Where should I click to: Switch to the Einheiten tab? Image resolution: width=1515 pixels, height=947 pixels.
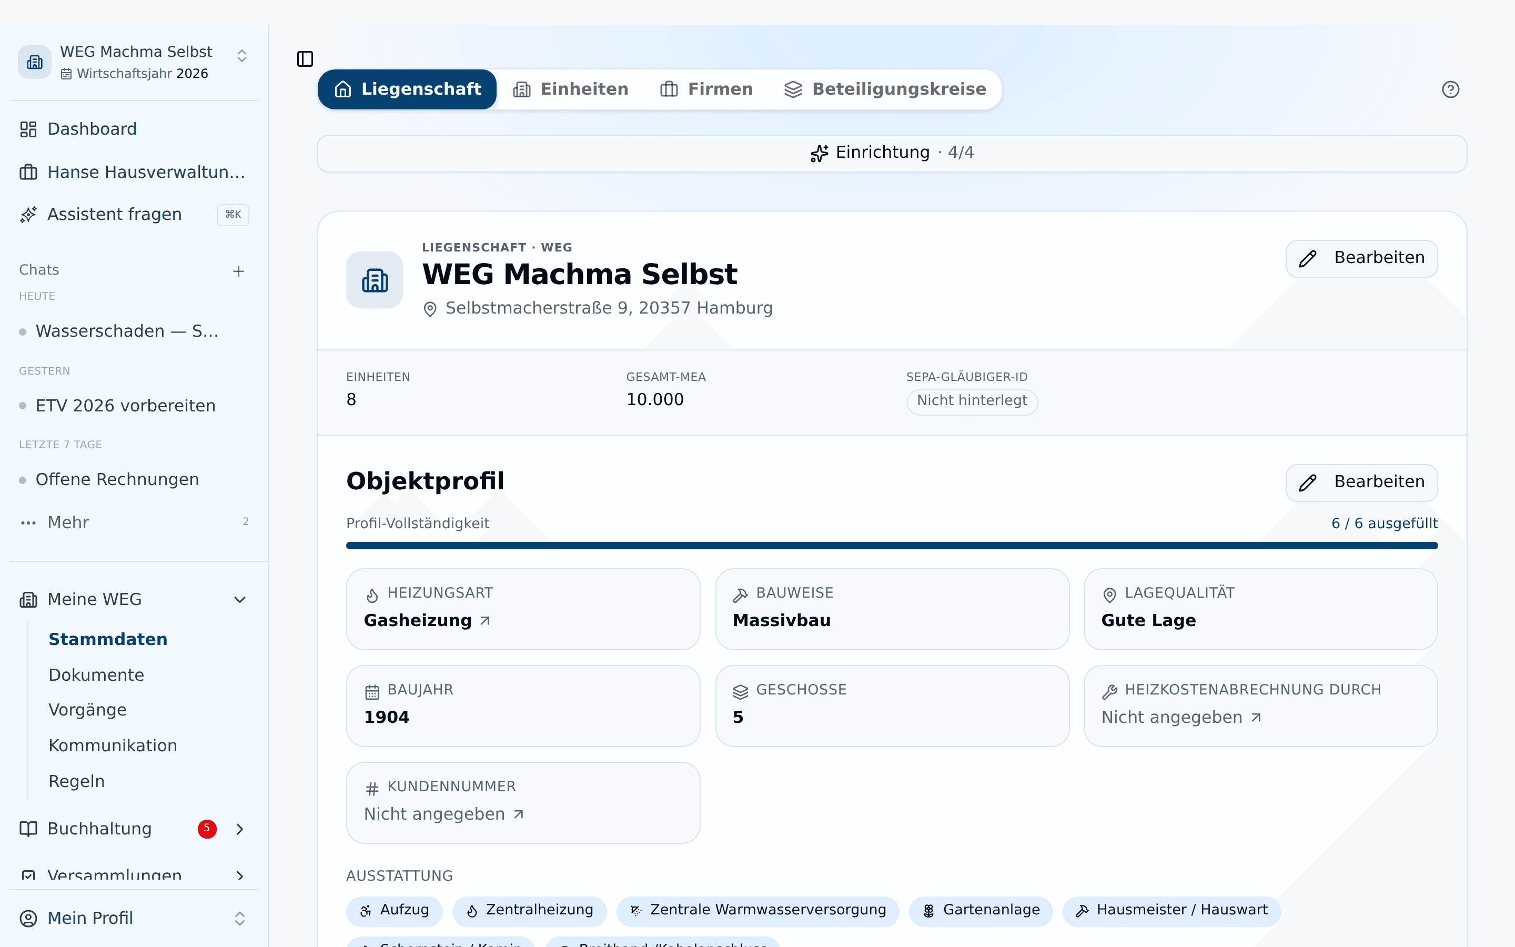pyautogui.click(x=570, y=89)
